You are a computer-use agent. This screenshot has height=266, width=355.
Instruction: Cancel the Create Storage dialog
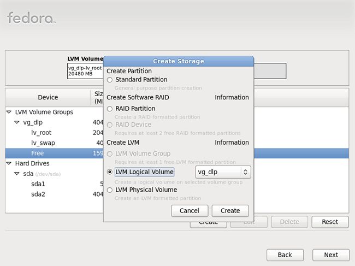coord(190,211)
